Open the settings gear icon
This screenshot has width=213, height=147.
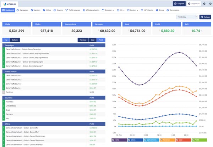coord(204,4)
